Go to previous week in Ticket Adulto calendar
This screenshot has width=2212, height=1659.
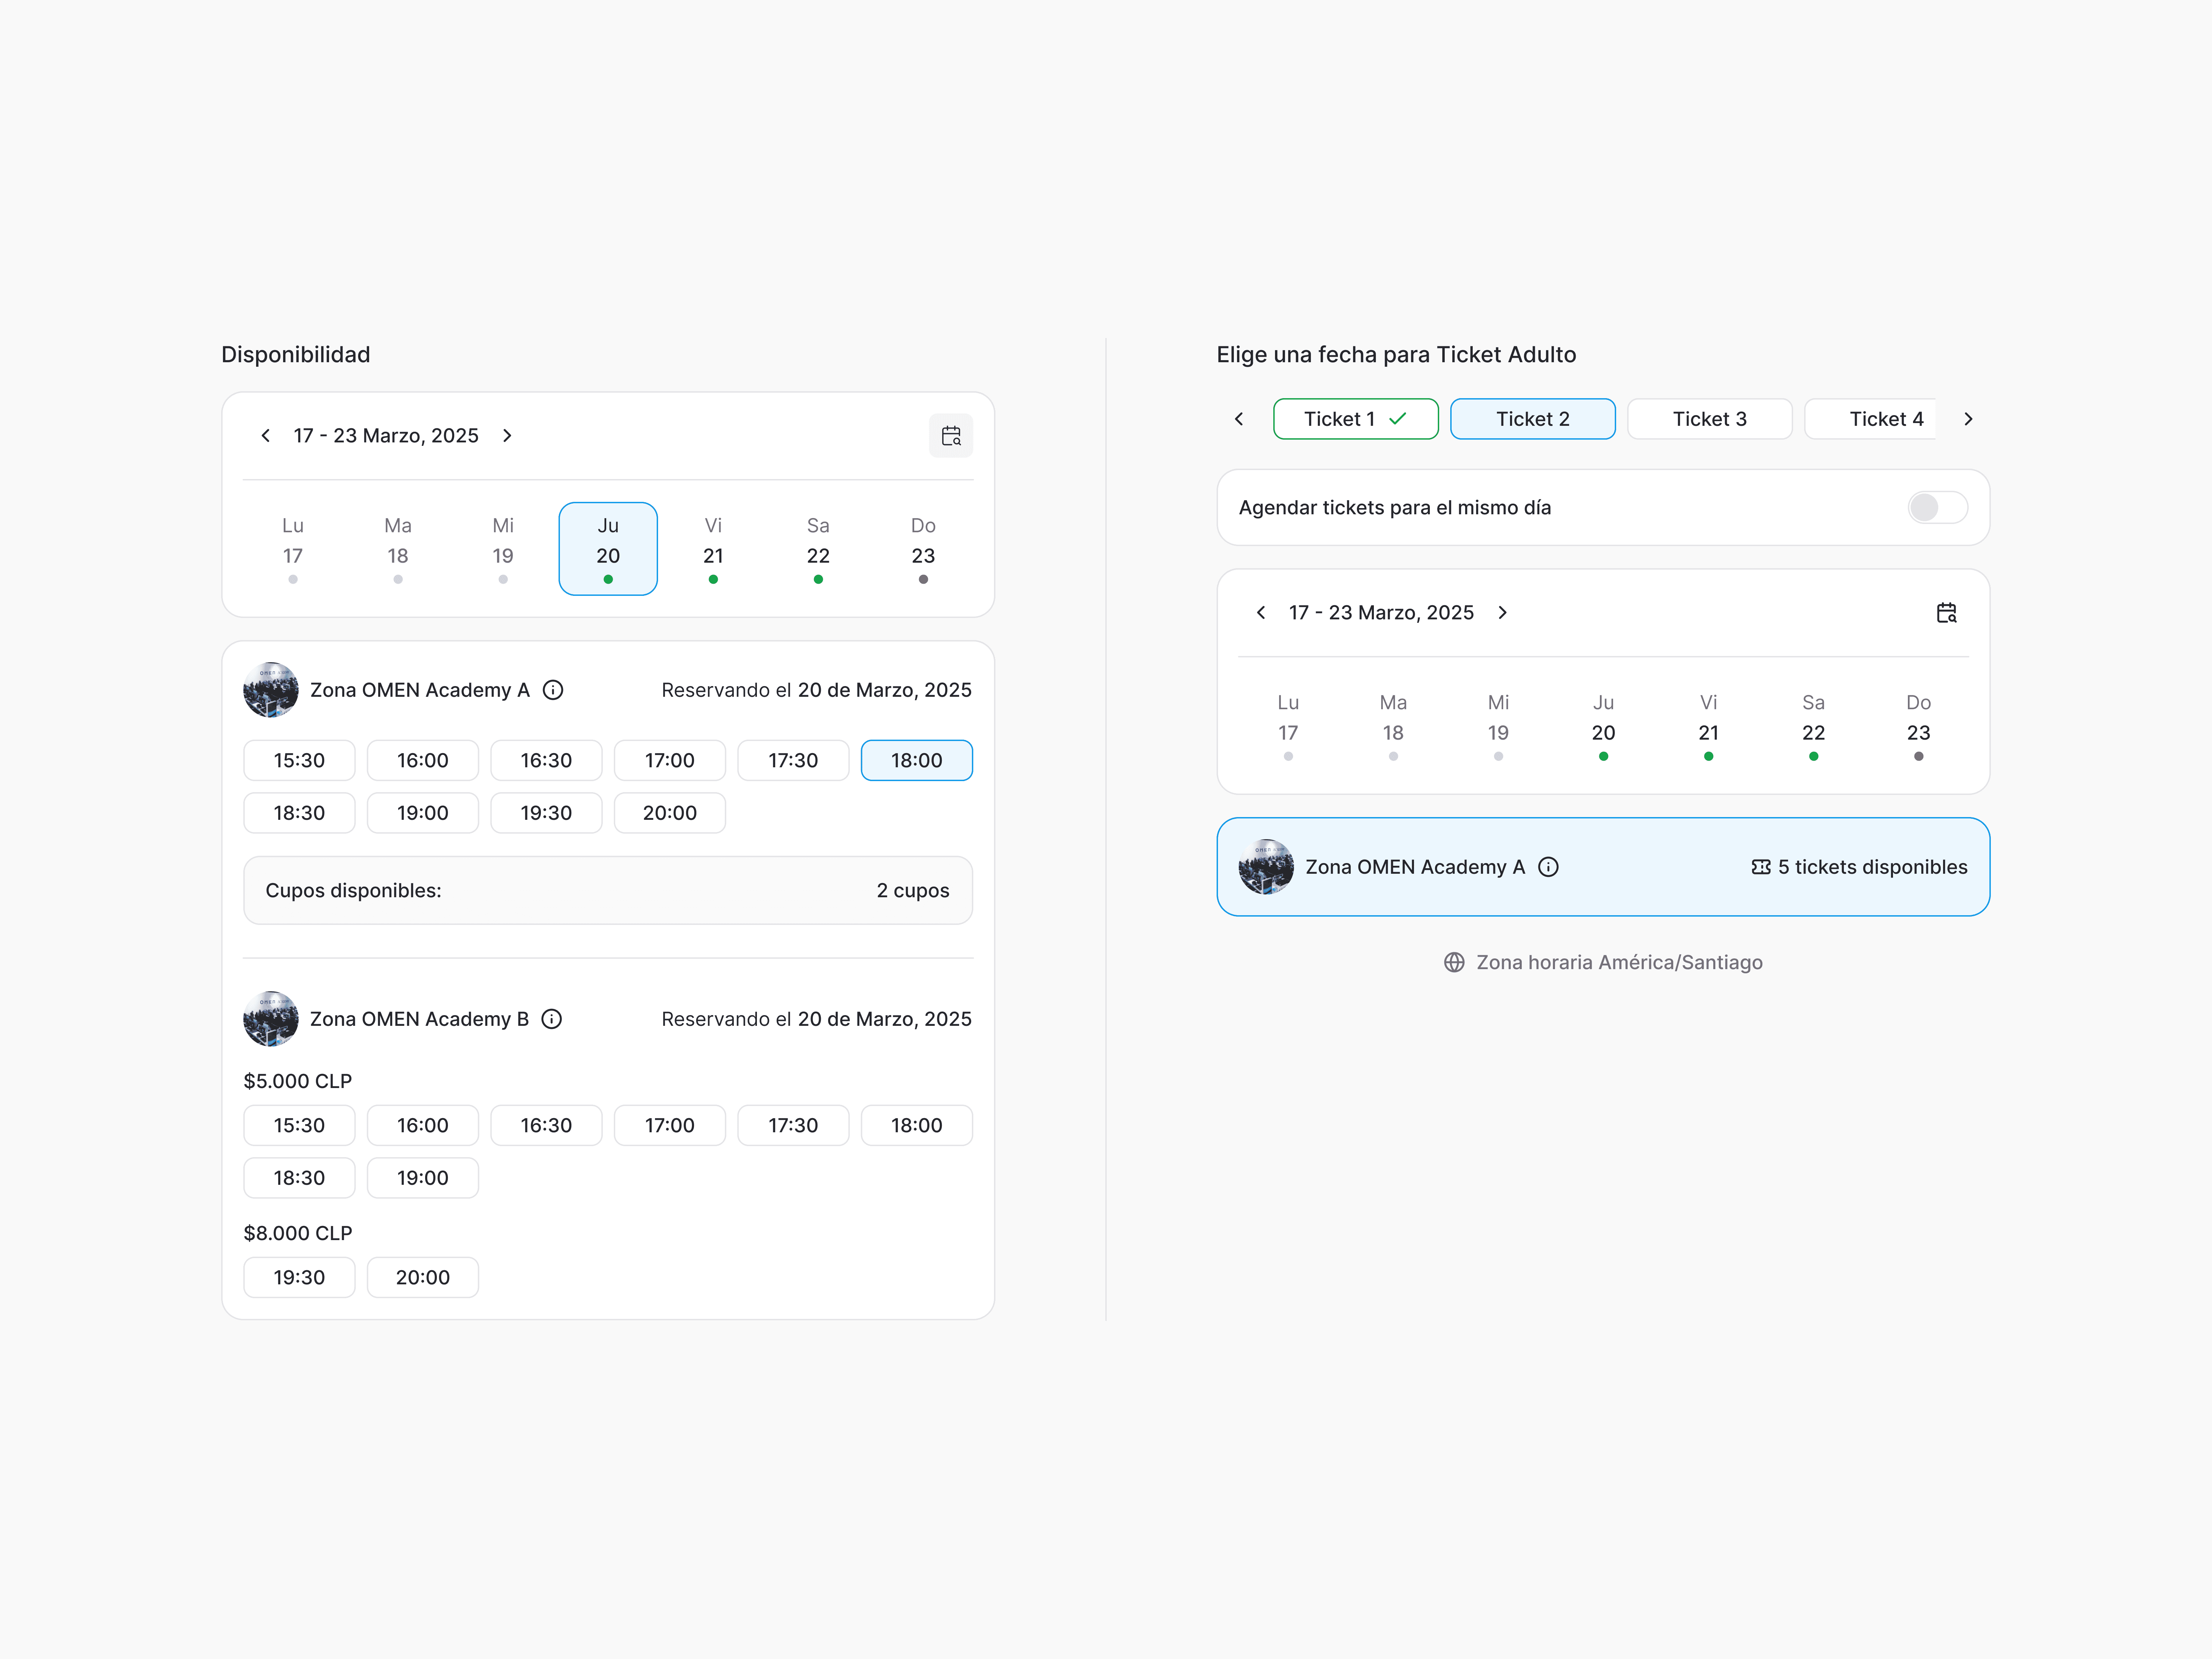tap(1260, 613)
